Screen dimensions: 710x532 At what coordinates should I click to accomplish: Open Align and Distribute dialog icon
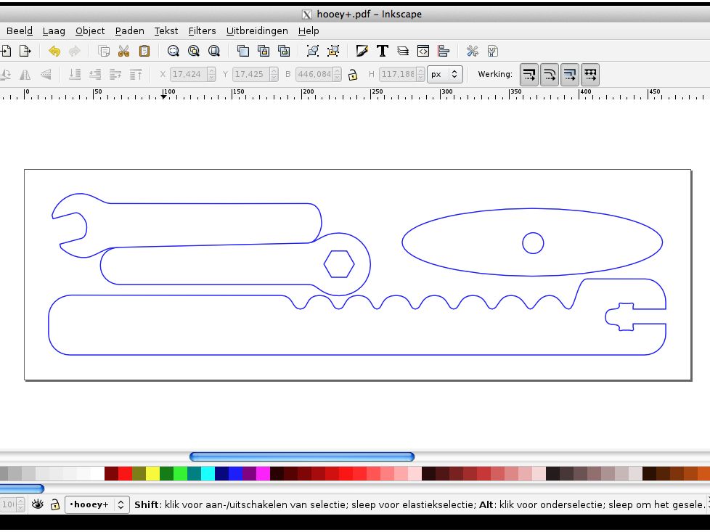444,51
